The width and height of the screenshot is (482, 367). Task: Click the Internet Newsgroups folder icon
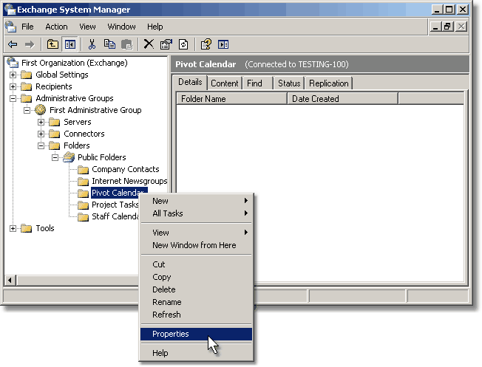click(x=83, y=182)
